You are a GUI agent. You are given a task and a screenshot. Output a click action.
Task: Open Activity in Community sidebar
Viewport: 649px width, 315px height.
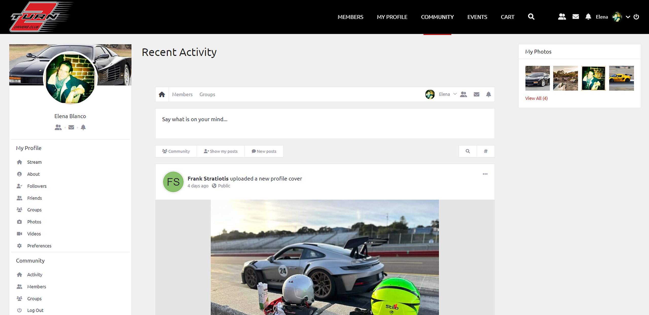[x=35, y=275]
